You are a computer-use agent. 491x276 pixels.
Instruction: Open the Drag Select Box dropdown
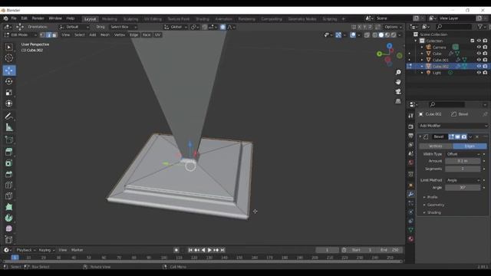124,28
